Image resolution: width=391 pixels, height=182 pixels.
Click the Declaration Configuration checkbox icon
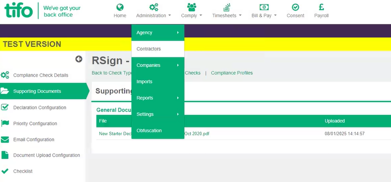[x=5, y=107]
